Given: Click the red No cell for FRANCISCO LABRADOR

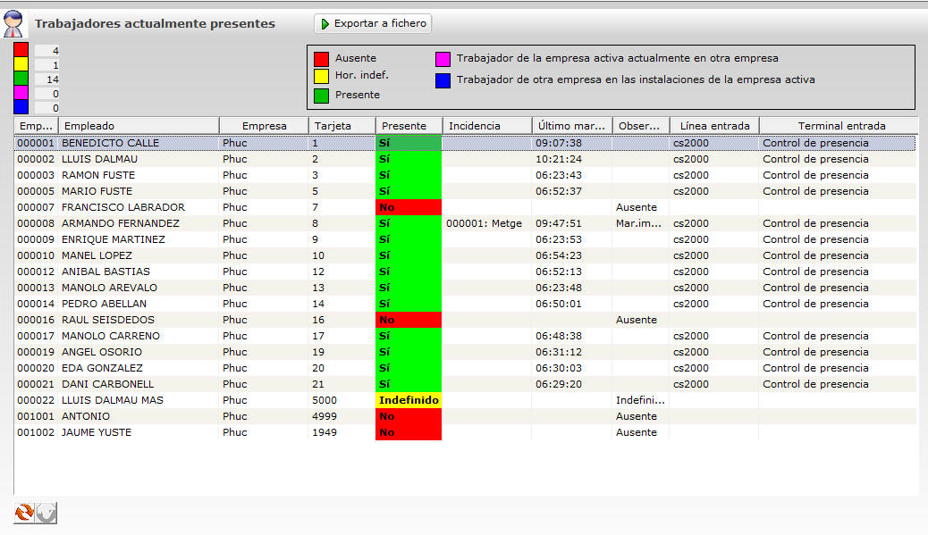Looking at the screenshot, I should pos(409,207).
